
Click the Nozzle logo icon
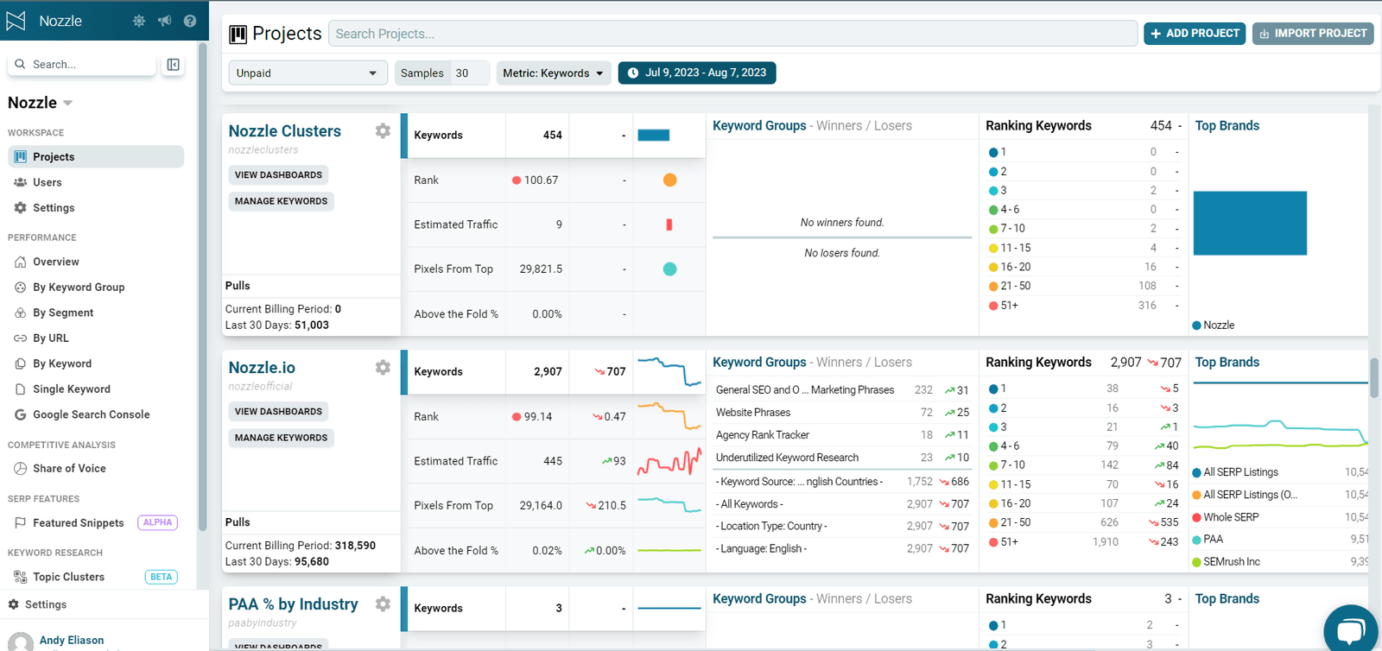click(16, 21)
